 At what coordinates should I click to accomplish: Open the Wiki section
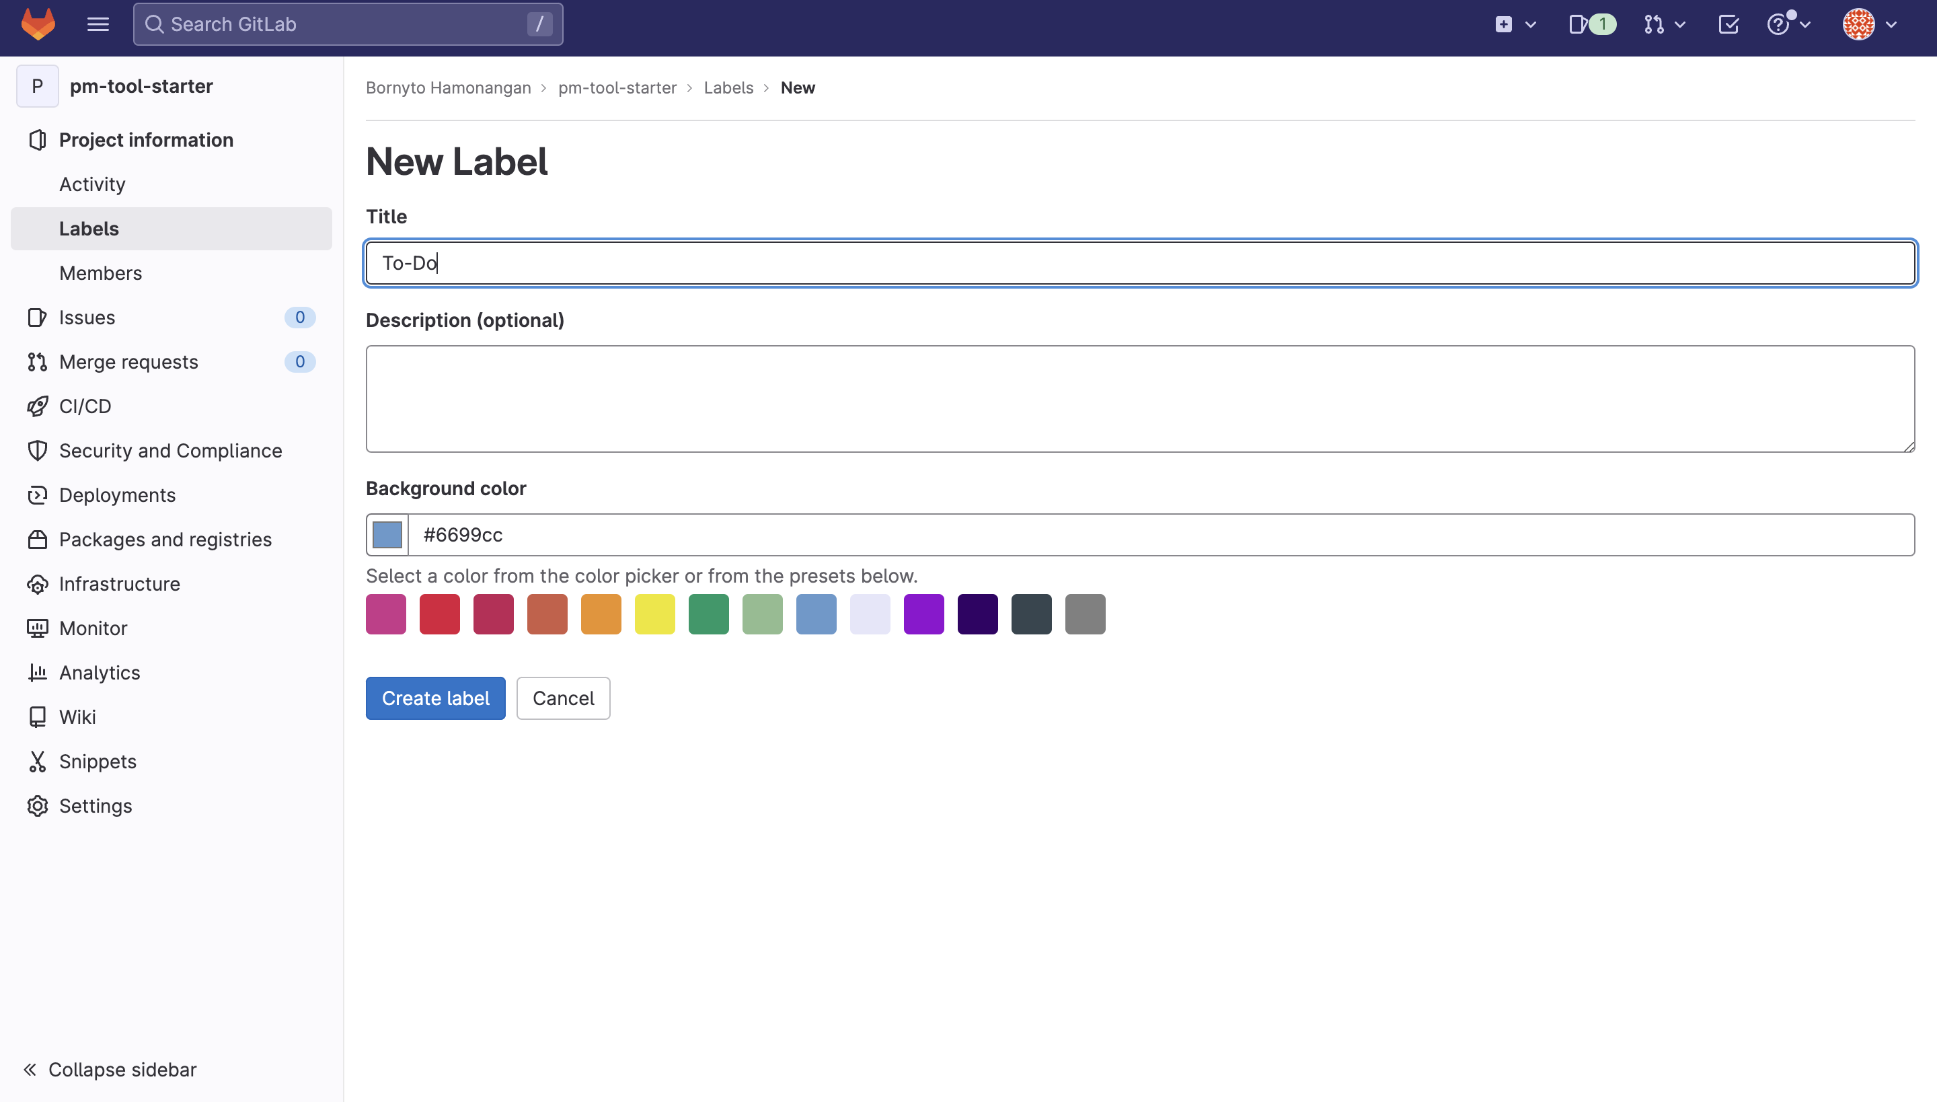pyautogui.click(x=171, y=717)
